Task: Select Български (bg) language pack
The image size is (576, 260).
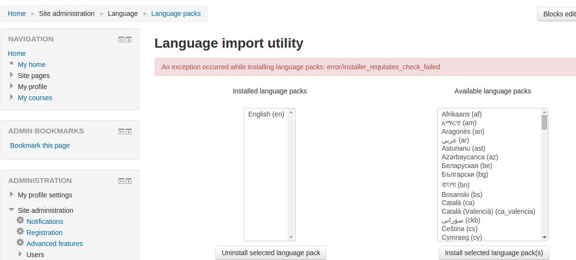Action: (x=465, y=174)
